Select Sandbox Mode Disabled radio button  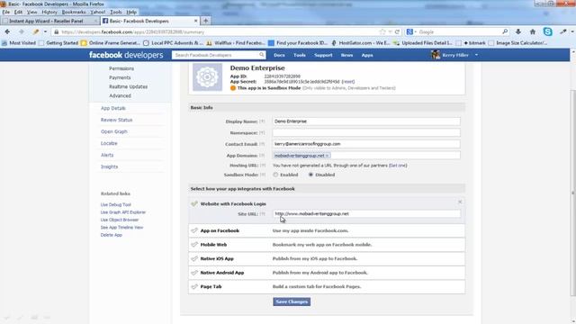tap(310, 175)
